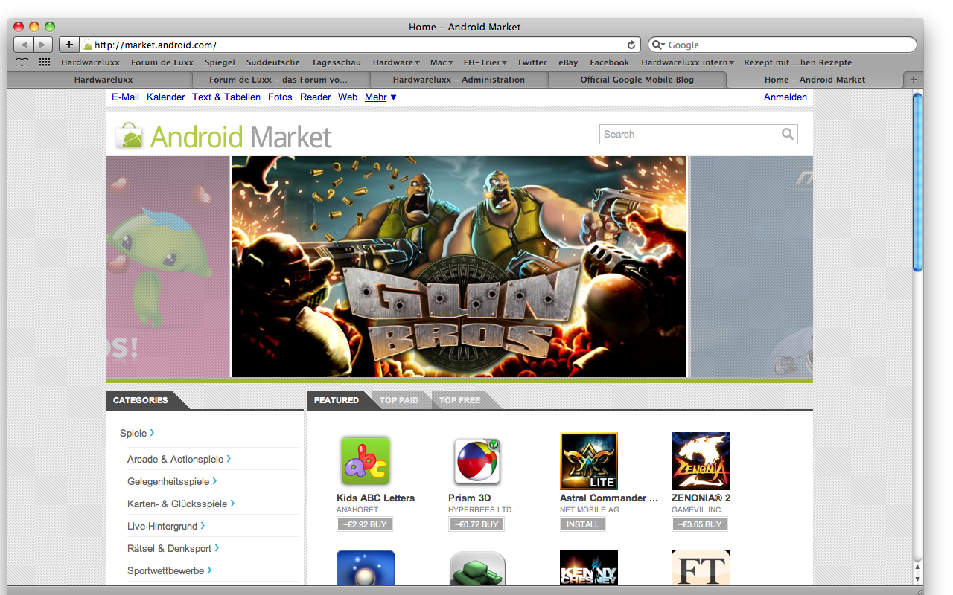Click the magnifier in the Google search field
Screen dimensions: 953x595
(x=658, y=45)
